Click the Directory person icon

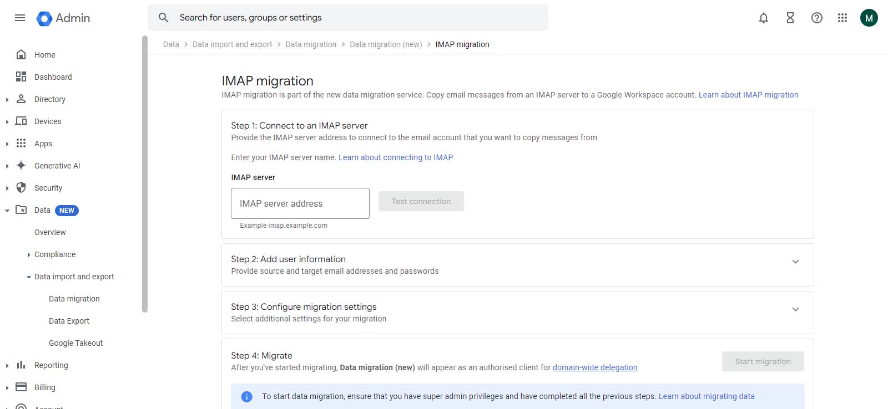click(x=21, y=99)
